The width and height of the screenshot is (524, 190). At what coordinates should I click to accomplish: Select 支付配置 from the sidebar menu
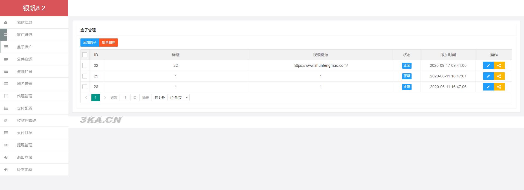[25, 108]
